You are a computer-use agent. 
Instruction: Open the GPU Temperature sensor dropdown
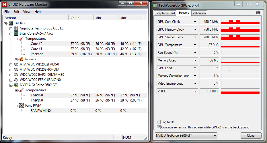point(195,45)
